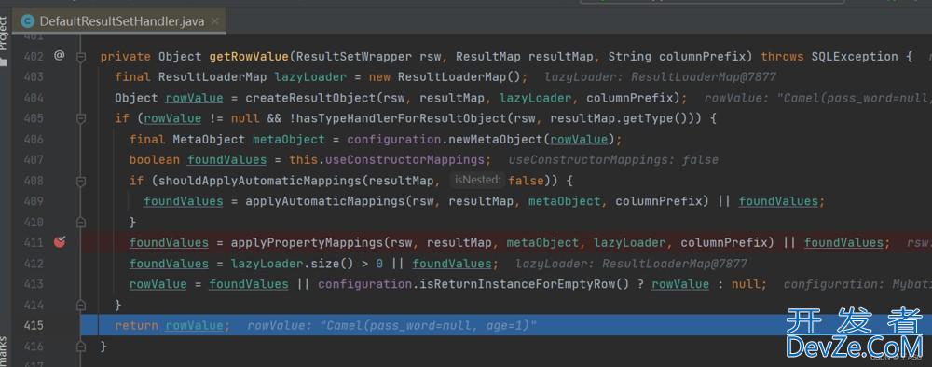Collapse the if block fold at line 405
Image resolution: width=932 pixels, height=367 pixels.
click(81, 118)
